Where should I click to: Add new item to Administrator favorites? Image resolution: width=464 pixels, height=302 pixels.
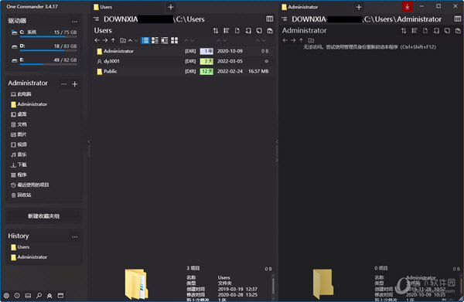(74, 84)
